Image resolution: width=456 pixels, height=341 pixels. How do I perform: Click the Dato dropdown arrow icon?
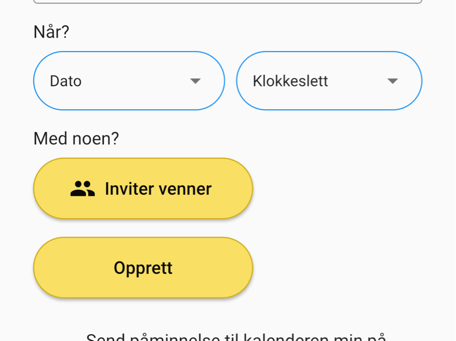(196, 81)
